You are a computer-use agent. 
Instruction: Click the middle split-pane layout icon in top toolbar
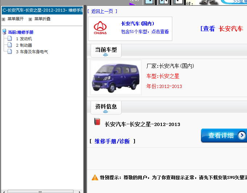164,1
